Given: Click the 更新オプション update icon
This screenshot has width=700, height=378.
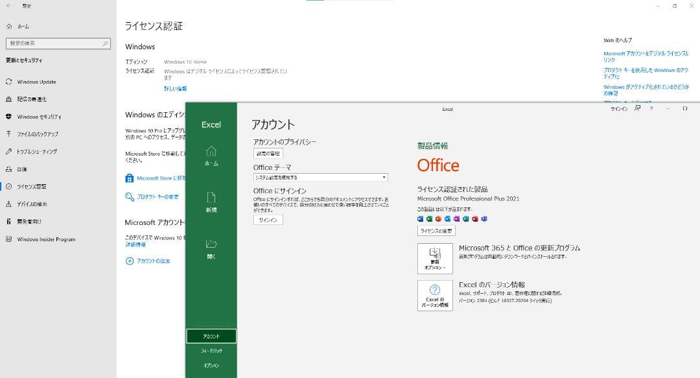Looking at the screenshot, I should [x=435, y=254].
